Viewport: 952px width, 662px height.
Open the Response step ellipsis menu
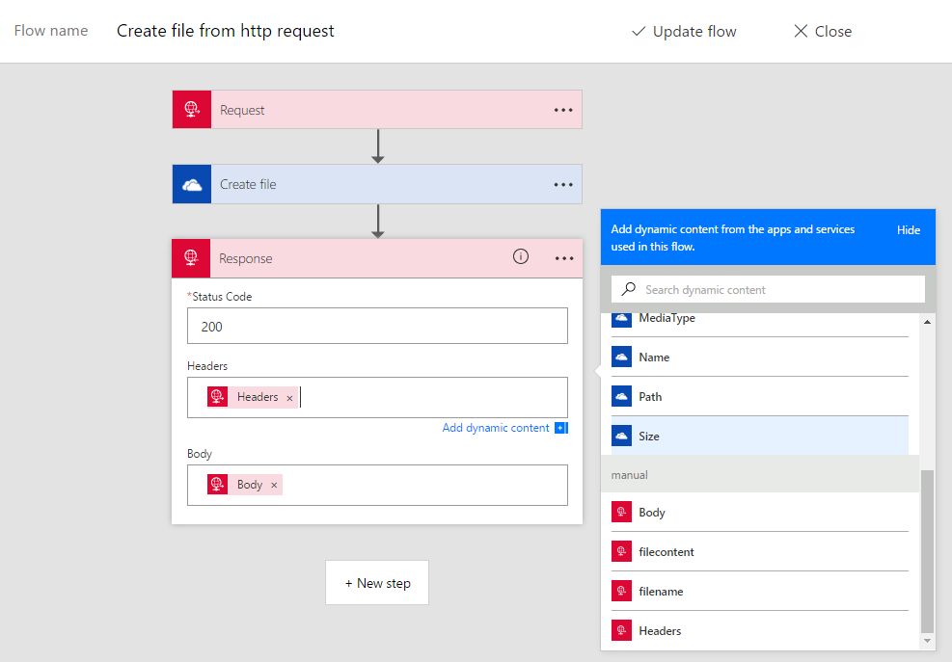pyautogui.click(x=564, y=258)
